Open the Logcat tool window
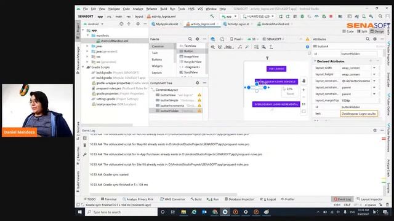The height and width of the screenshot is (221, 394). pyautogui.click(x=268, y=199)
